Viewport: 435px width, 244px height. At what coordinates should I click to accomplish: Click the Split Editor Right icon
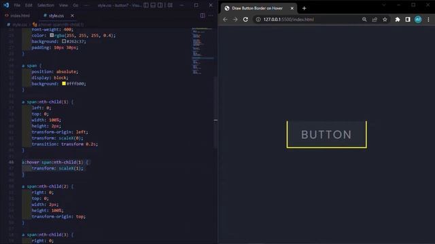tap(203, 16)
